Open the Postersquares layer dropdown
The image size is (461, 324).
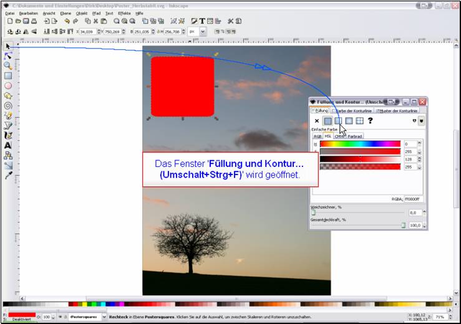coord(87,317)
